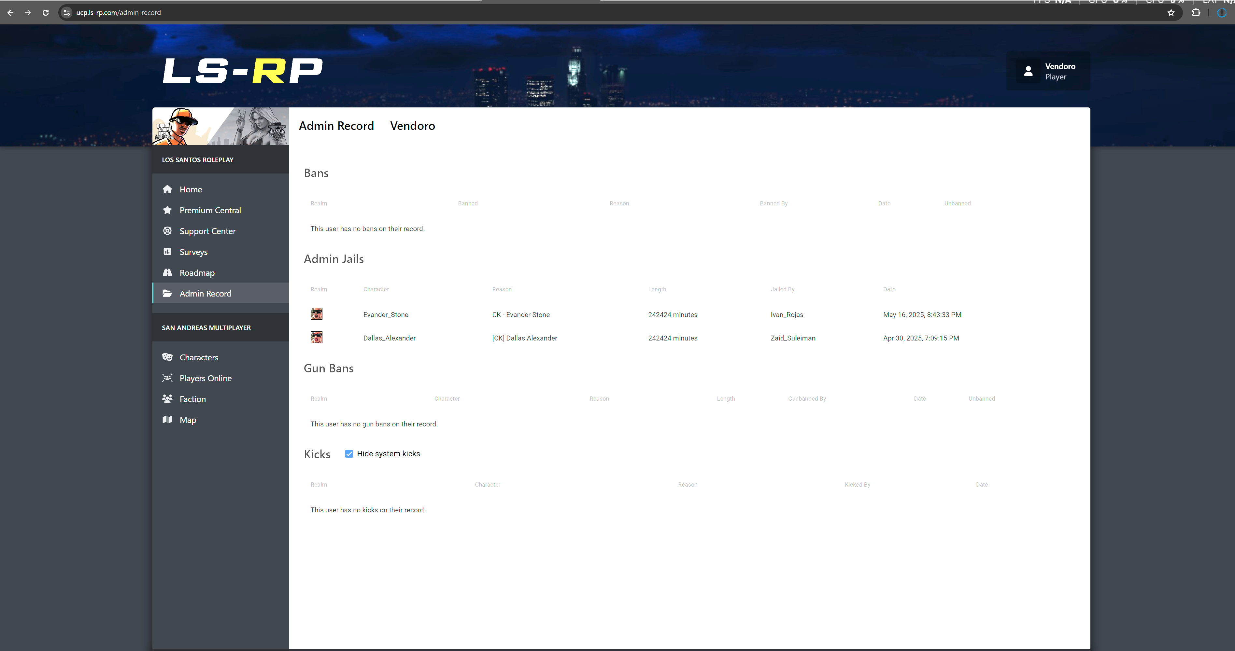This screenshot has width=1235, height=651.
Task: Open the Characters page
Action: point(220,357)
